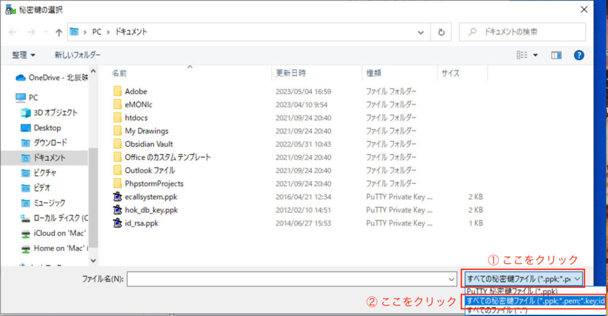Select the Obsidian Vault folder icon

(x=118, y=143)
